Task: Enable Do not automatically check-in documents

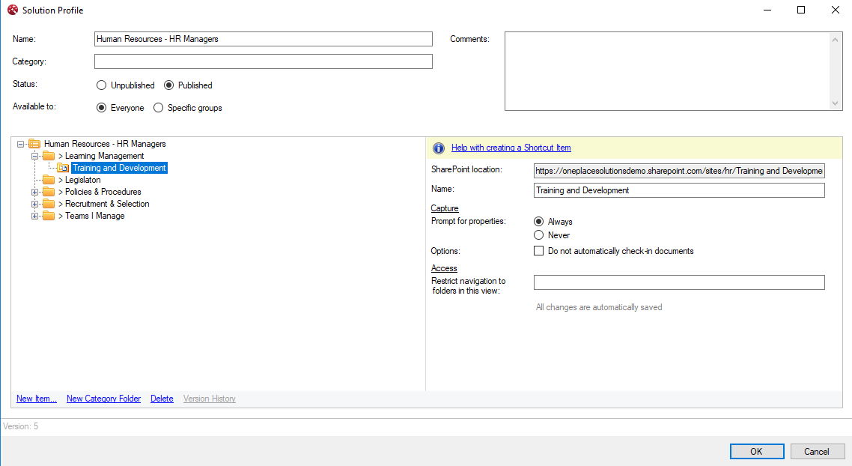Action: [x=538, y=251]
